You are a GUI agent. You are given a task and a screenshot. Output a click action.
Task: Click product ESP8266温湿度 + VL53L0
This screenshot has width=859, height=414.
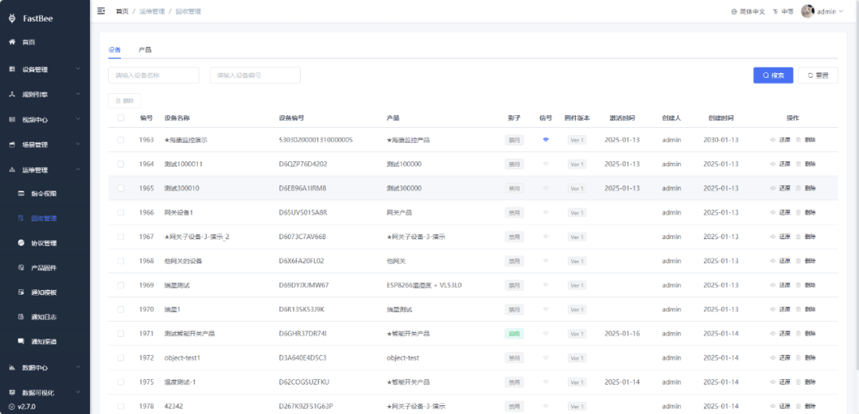coord(424,285)
